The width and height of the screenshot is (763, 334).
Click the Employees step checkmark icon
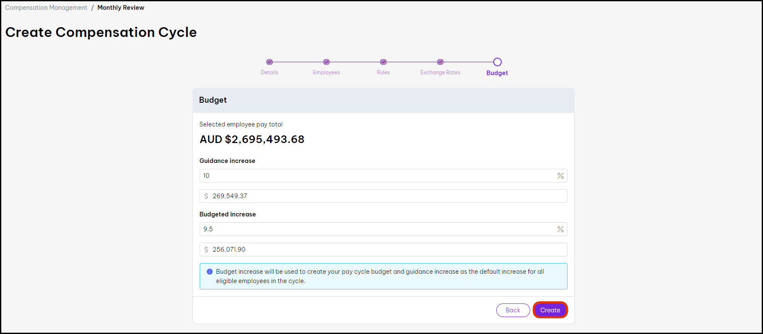[326, 62]
